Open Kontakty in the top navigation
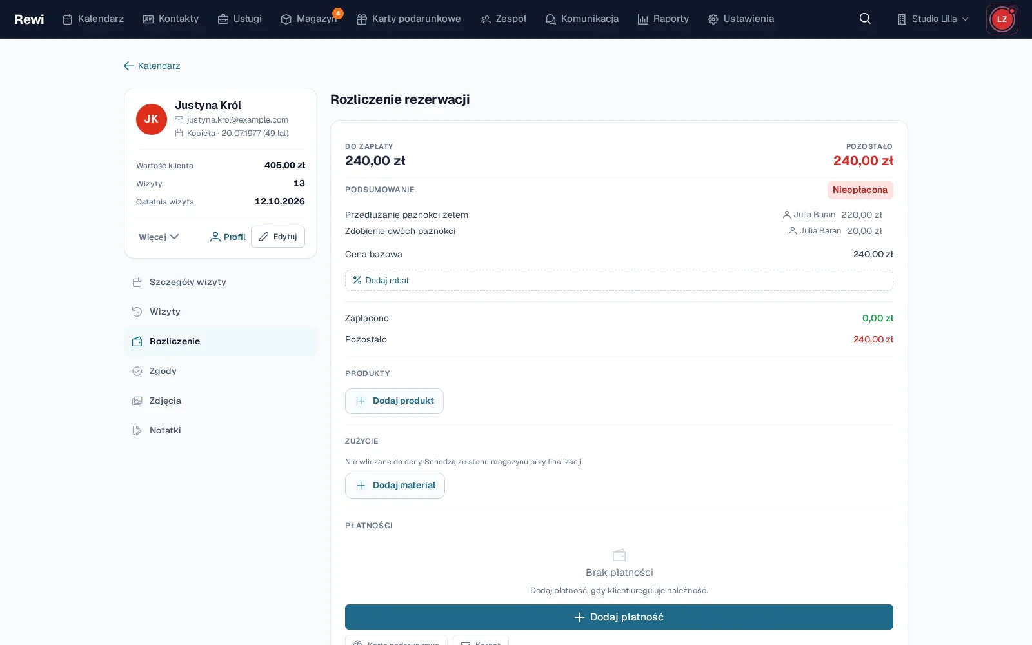Viewport: 1032px width, 645px height. coord(171,19)
